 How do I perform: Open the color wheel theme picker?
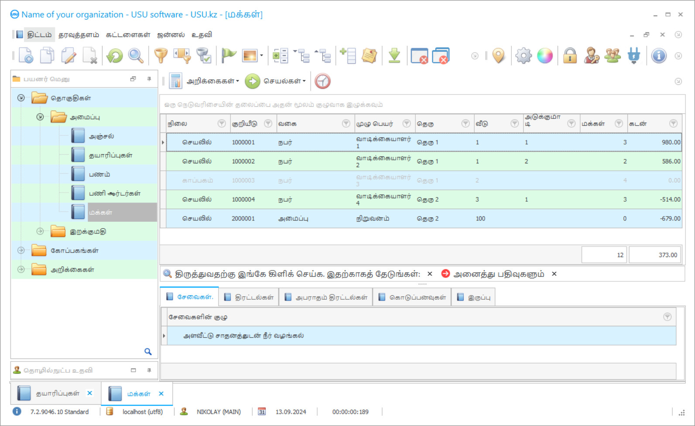[545, 56]
